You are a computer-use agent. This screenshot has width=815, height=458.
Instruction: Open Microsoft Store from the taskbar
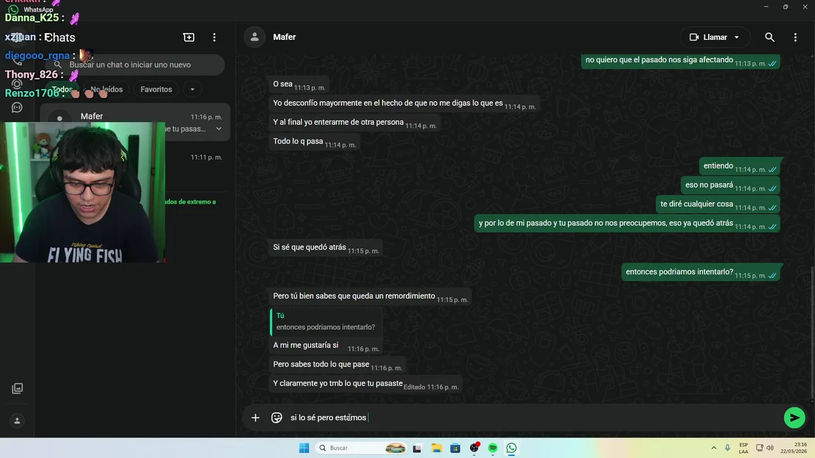point(455,448)
